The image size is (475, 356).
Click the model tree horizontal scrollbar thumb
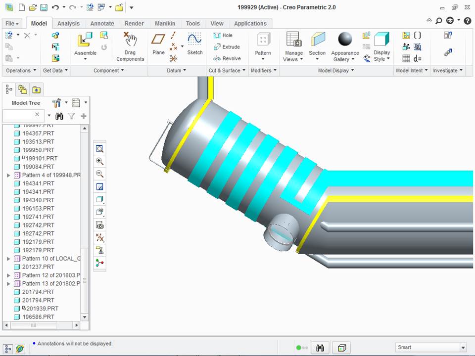(x=33, y=325)
